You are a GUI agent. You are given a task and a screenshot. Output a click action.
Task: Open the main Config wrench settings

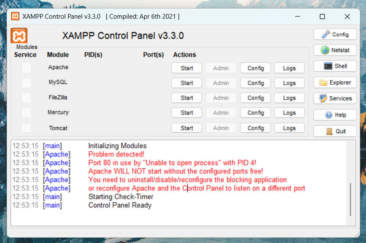(335, 34)
